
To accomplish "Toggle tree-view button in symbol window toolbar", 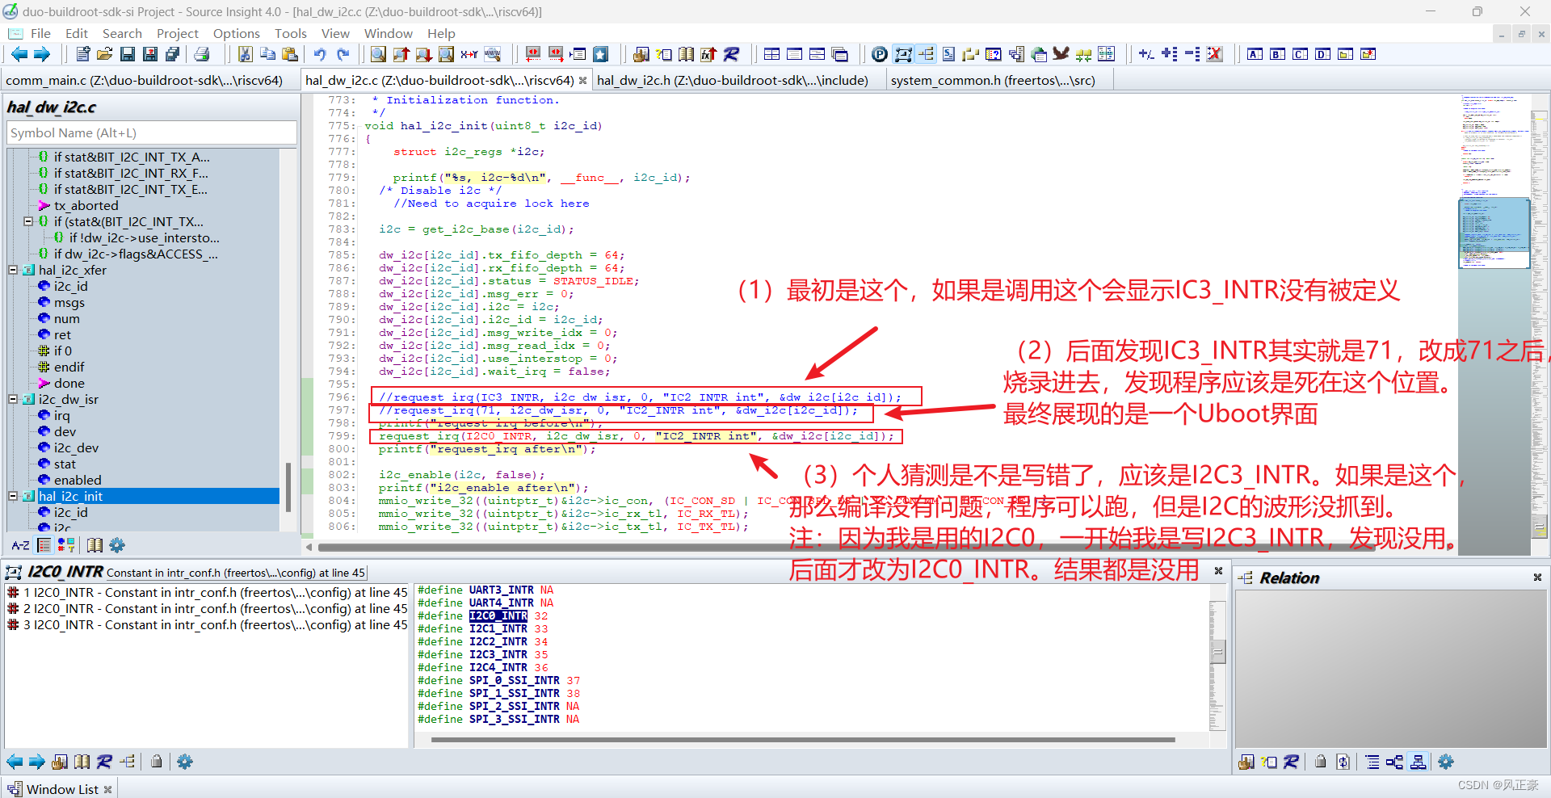I will click(44, 545).
